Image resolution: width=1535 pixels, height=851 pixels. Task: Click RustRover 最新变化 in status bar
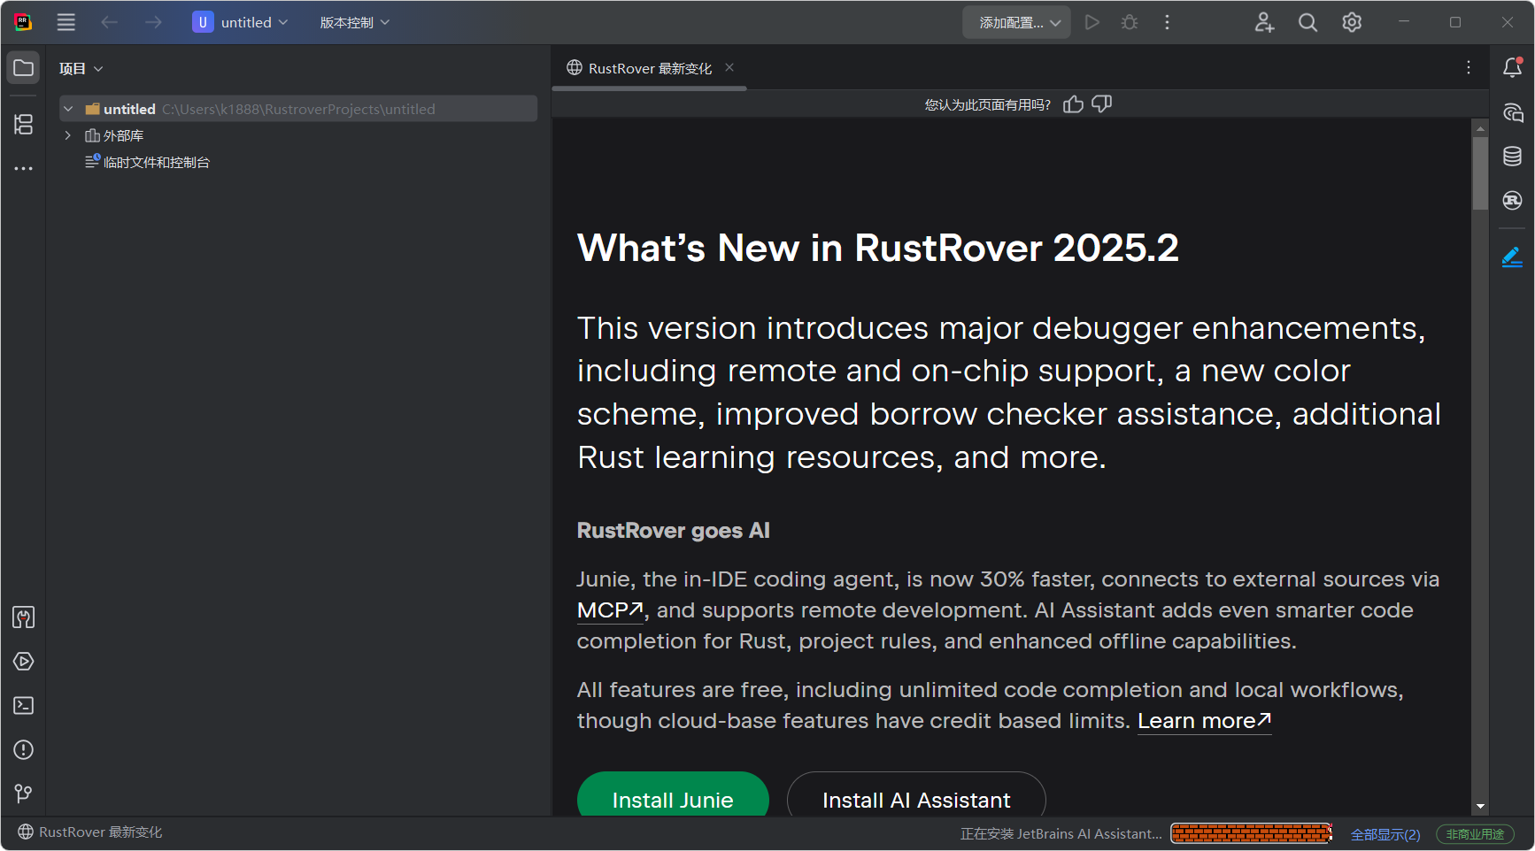(90, 832)
